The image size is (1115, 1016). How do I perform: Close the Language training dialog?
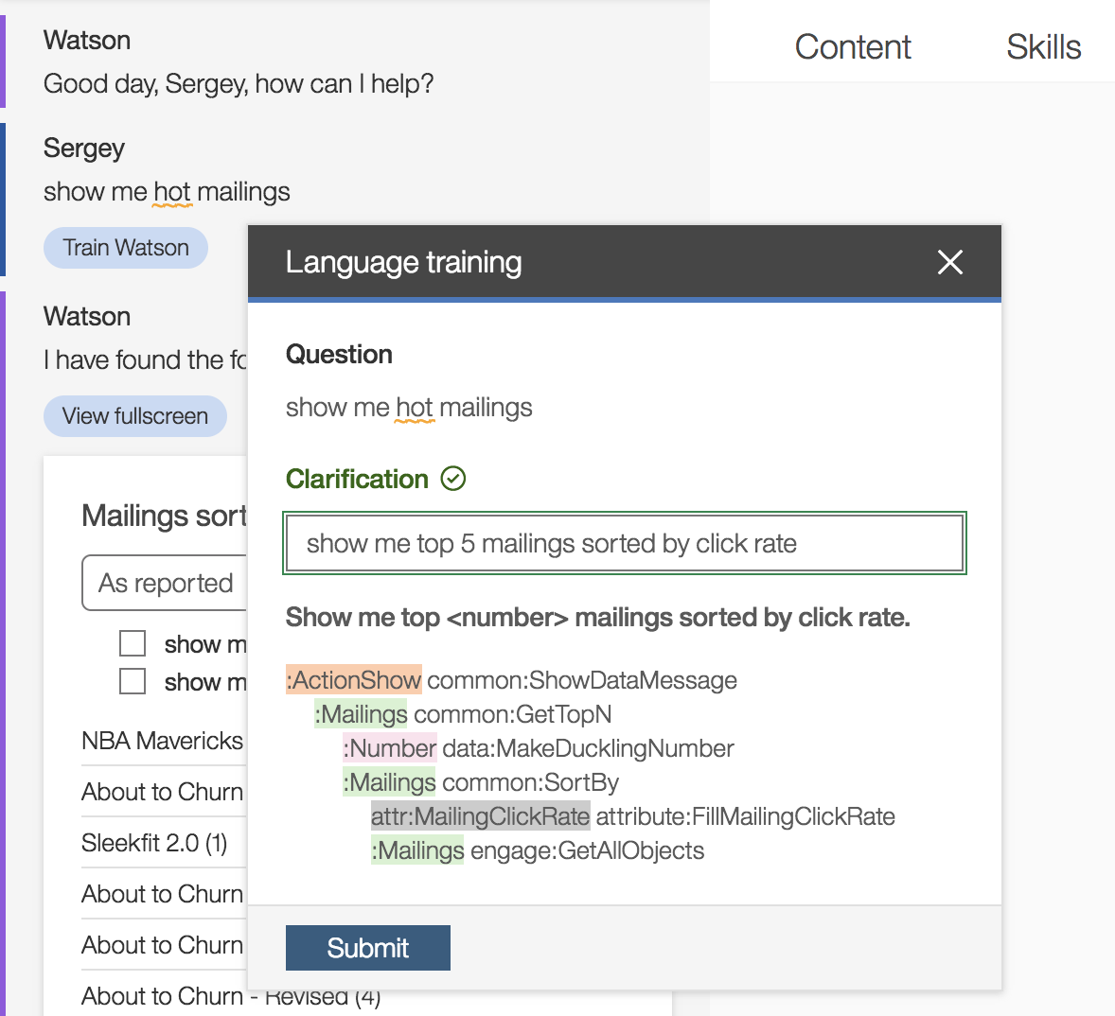pos(950,262)
